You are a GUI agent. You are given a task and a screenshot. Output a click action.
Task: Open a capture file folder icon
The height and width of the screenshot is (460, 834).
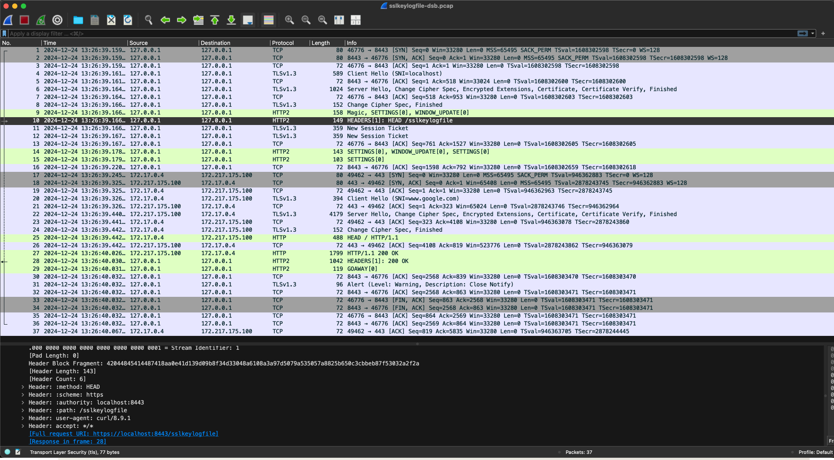tap(78, 20)
